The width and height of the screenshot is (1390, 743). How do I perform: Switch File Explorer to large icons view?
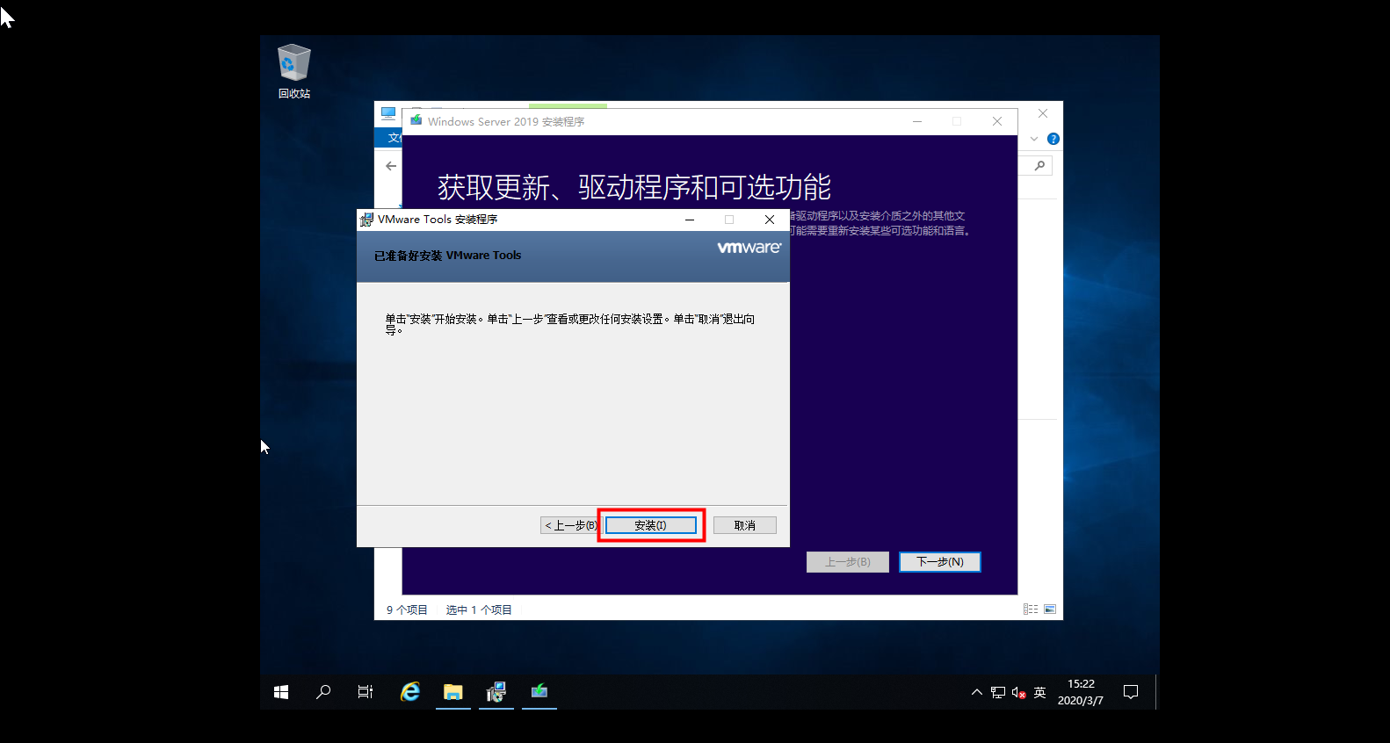tap(1050, 610)
